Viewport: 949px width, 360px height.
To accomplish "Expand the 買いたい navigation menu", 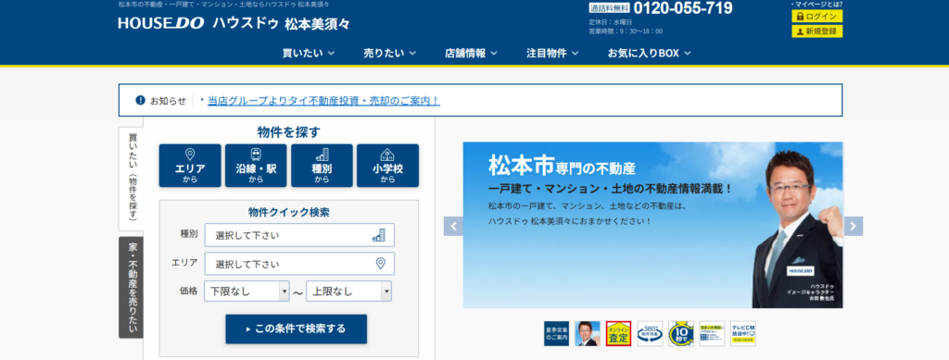I will click(x=308, y=53).
